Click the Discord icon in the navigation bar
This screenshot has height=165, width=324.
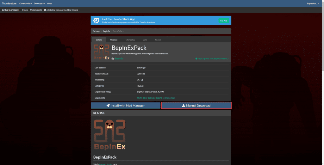point(45,10)
